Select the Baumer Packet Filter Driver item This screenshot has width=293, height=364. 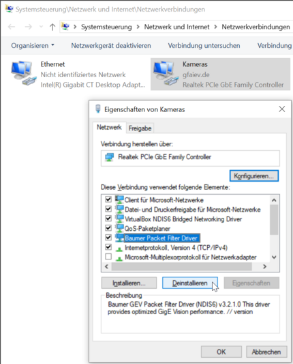(161, 238)
